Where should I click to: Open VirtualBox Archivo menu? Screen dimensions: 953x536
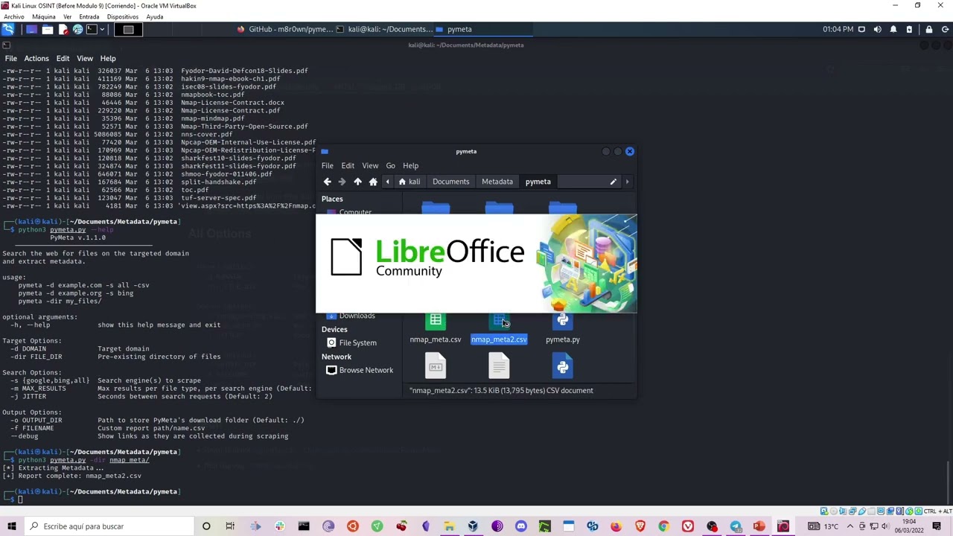13,16
